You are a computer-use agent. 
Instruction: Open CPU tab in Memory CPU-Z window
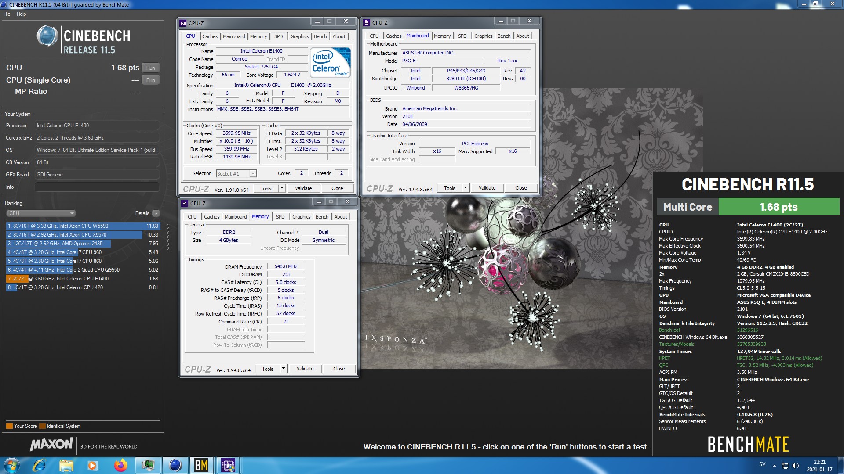[192, 217]
